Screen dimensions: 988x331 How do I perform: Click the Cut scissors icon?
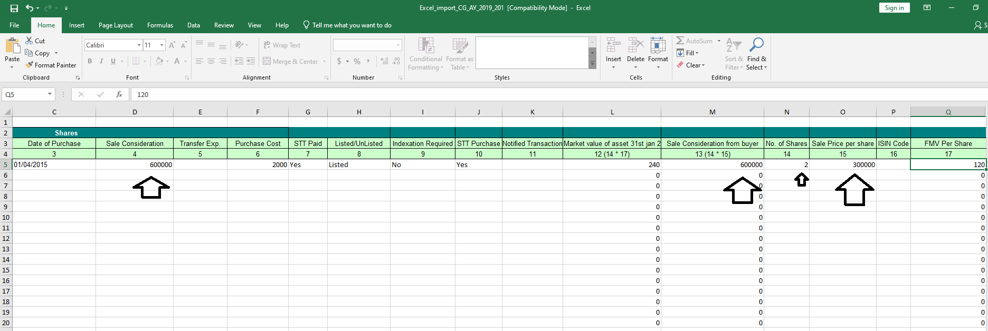(x=30, y=41)
